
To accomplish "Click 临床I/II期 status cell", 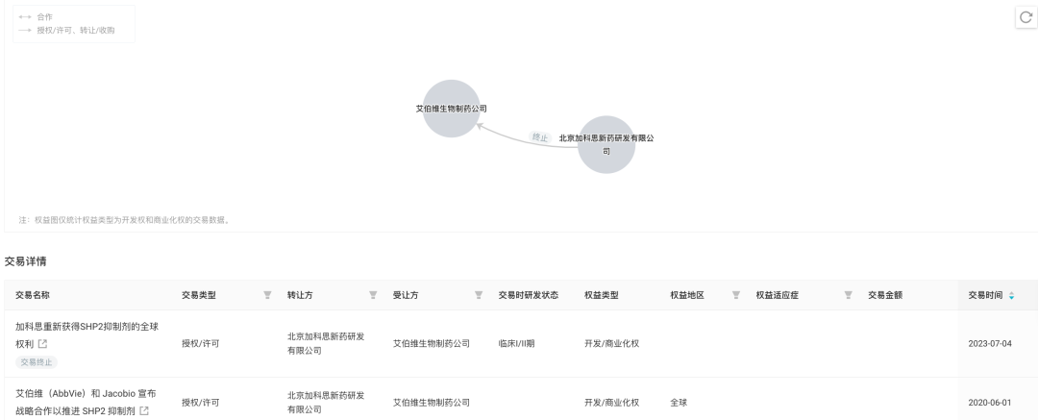I will click(516, 344).
